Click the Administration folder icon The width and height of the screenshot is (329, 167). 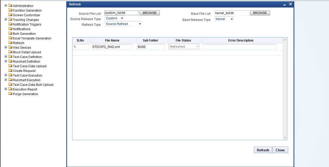pyautogui.click(x=10, y=5)
